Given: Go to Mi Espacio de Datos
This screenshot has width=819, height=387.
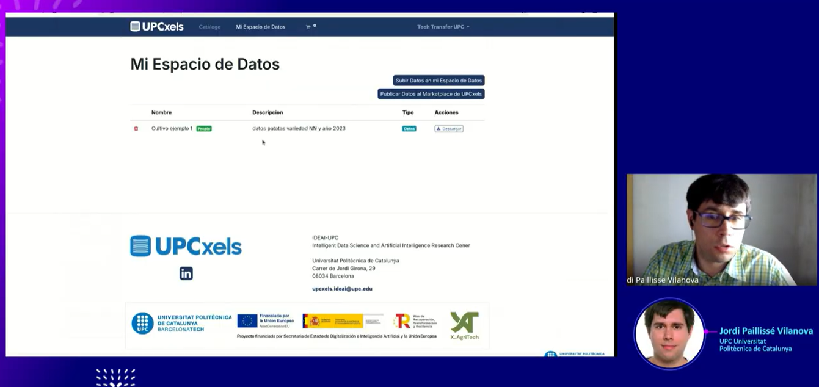Looking at the screenshot, I should (261, 27).
